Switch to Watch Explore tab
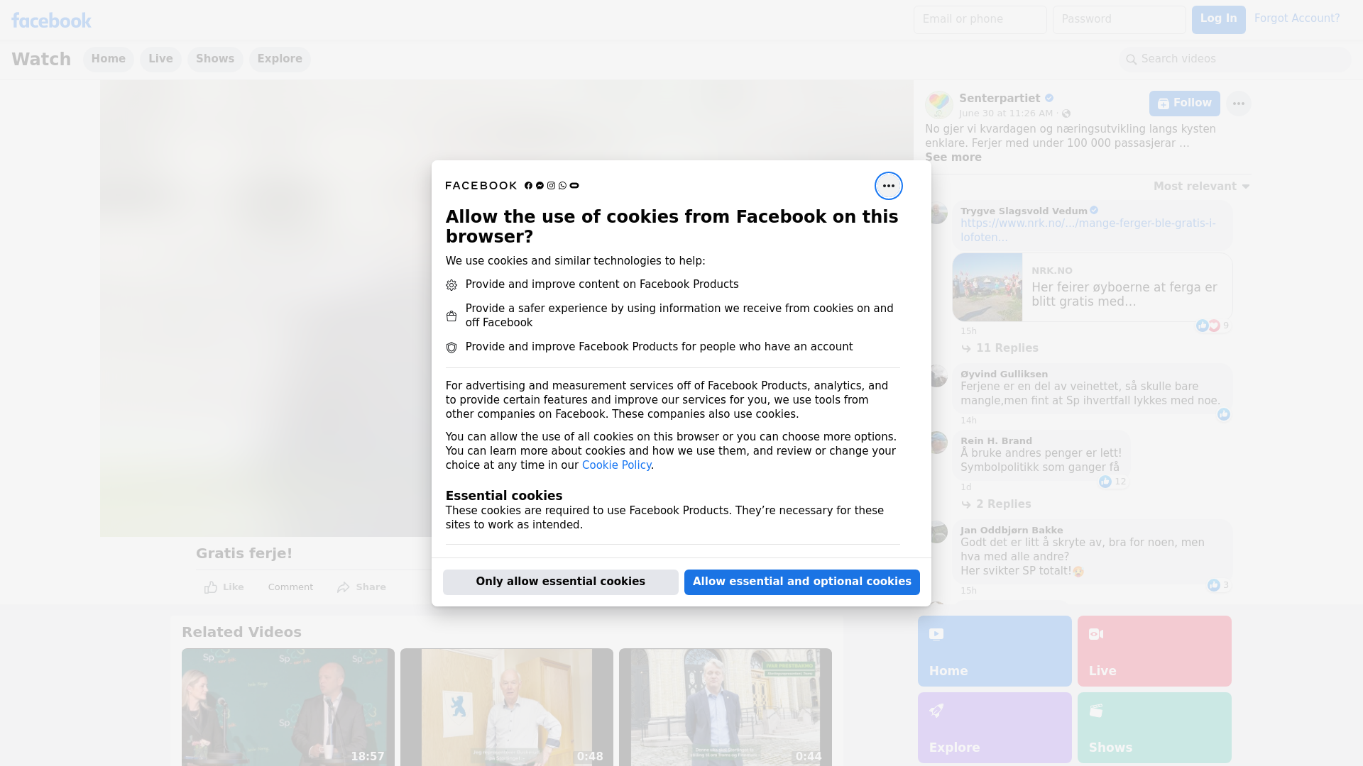The image size is (1363, 766). pyautogui.click(x=280, y=59)
